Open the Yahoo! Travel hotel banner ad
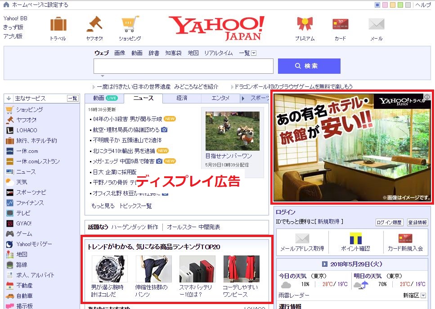The height and width of the screenshot is (309, 435). [x=352, y=147]
